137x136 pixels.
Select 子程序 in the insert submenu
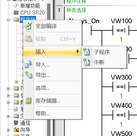(104, 52)
